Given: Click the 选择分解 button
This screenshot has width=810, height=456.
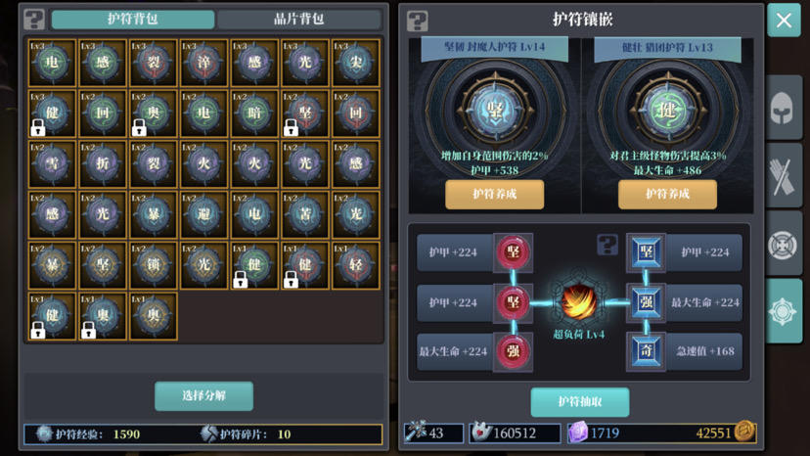Looking at the screenshot, I should 204,396.
